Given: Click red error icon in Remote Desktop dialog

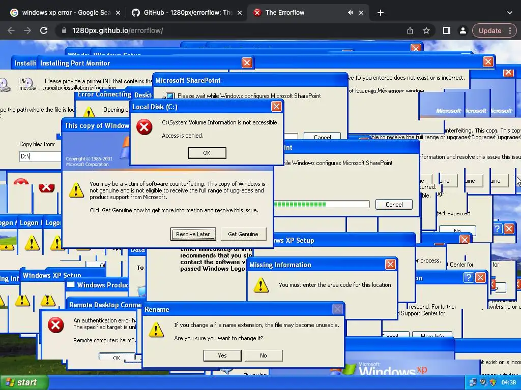Looking at the screenshot, I should pos(56,325).
